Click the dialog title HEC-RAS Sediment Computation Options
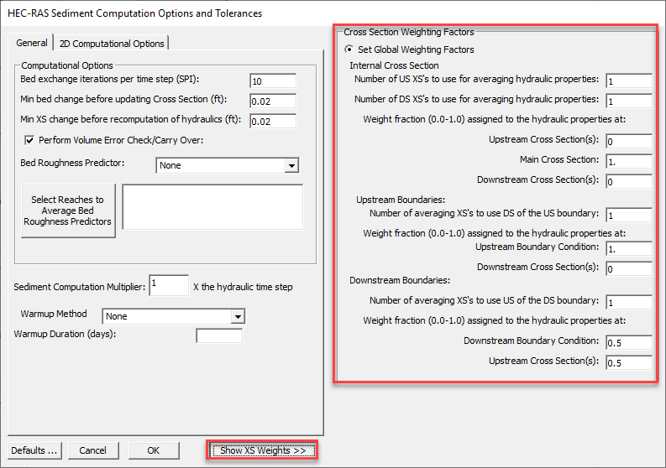This screenshot has height=468, width=666. 134,13
